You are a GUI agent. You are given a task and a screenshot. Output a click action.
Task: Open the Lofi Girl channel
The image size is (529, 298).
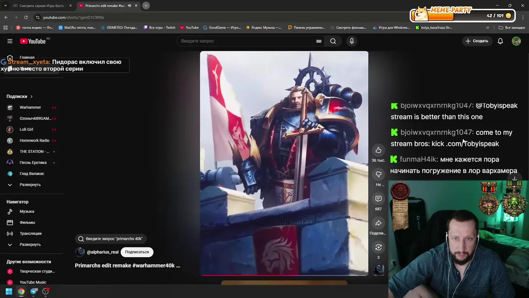26,130
